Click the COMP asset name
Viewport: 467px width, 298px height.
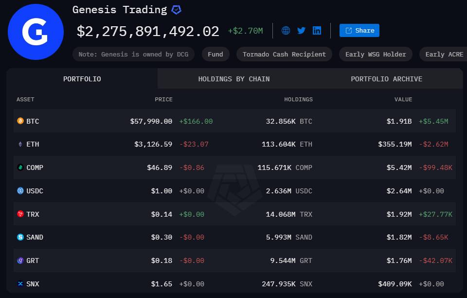[x=35, y=168]
